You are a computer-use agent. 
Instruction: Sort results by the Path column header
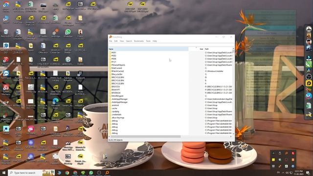[218, 49]
